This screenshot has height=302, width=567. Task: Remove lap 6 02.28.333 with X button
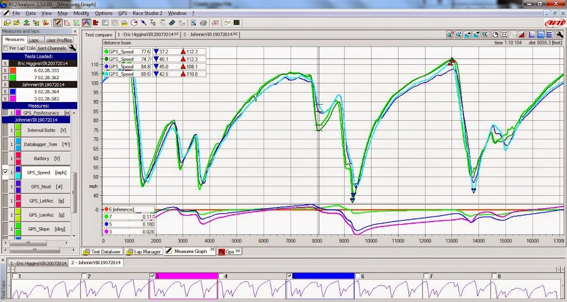[5, 70]
